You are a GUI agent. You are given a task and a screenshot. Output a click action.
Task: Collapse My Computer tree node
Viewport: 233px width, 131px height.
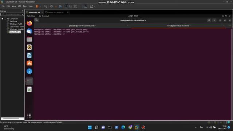point(3,19)
